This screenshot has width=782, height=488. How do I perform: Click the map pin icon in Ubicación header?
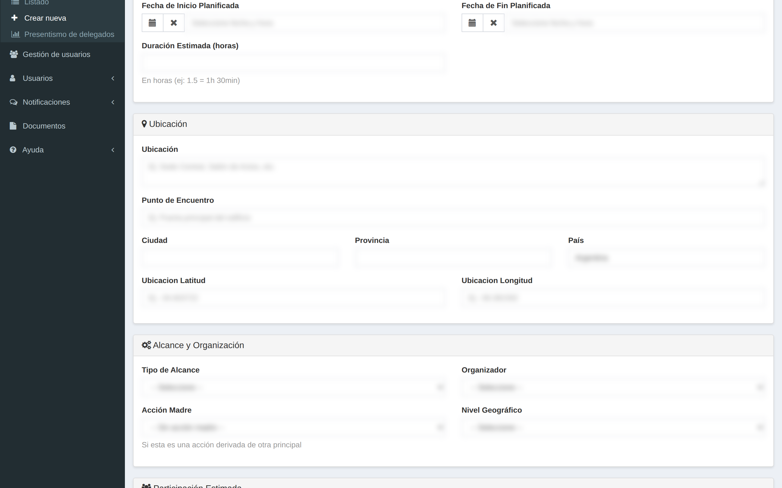pos(144,124)
